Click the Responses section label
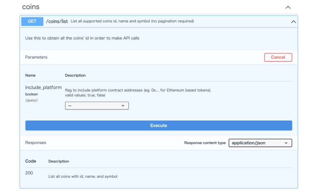This screenshot has width=330, height=191. pyautogui.click(x=35, y=142)
